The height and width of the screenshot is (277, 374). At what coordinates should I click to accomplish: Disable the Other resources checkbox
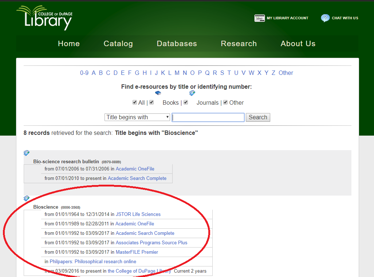(225, 103)
